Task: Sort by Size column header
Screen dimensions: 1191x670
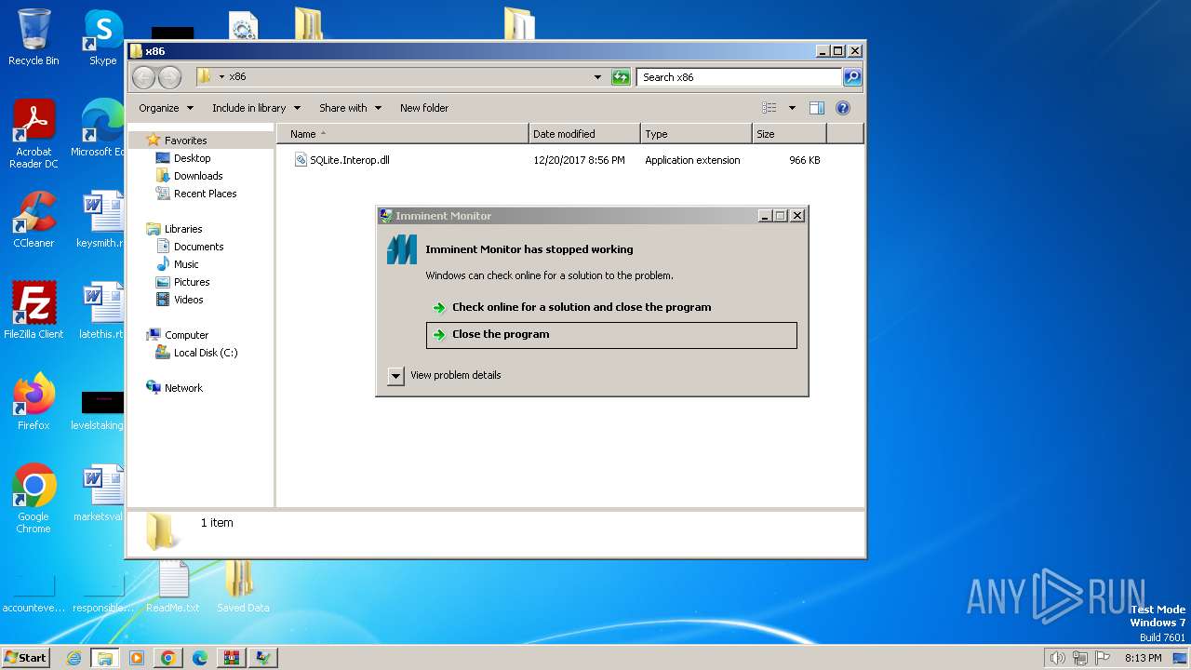Action: [x=789, y=134]
